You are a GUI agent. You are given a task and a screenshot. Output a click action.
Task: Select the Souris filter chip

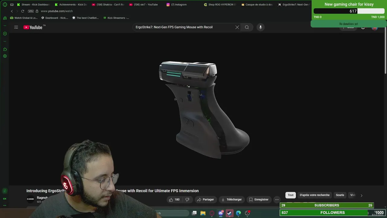pos(340,195)
